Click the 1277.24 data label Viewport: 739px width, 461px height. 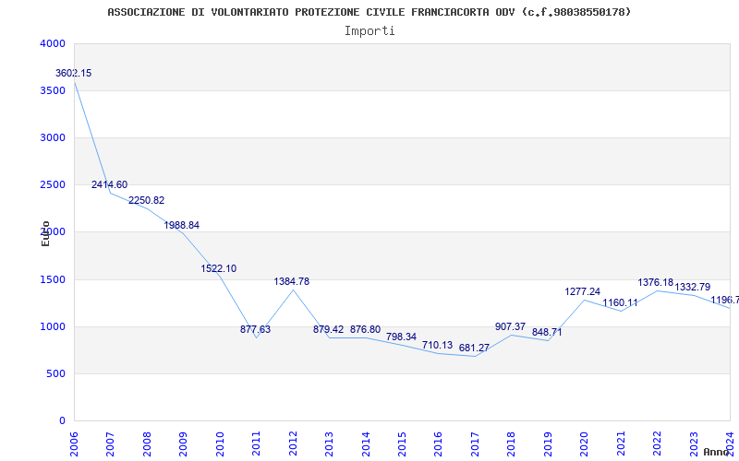(583, 291)
